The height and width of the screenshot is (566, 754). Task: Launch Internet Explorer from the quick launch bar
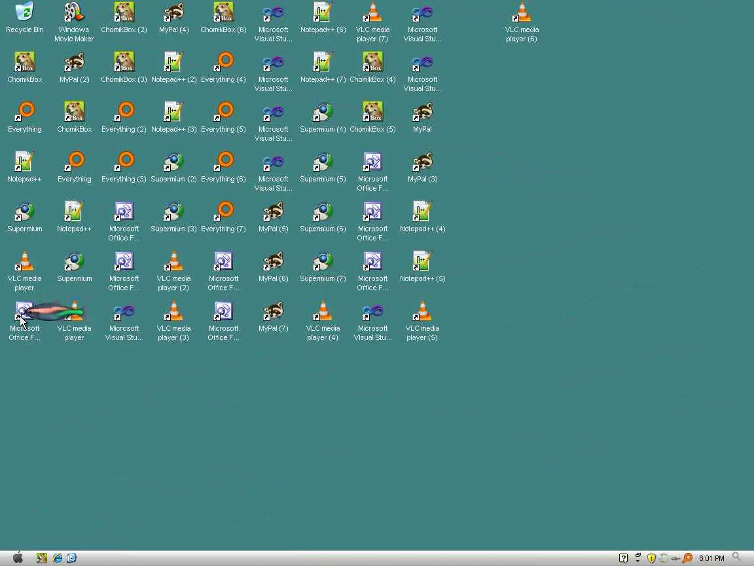pos(57,558)
